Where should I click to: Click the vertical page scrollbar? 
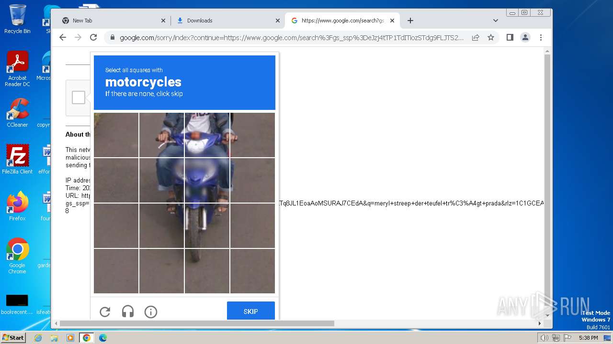(x=547, y=183)
